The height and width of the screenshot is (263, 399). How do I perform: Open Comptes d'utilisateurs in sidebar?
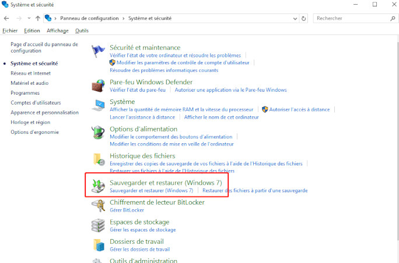point(36,103)
